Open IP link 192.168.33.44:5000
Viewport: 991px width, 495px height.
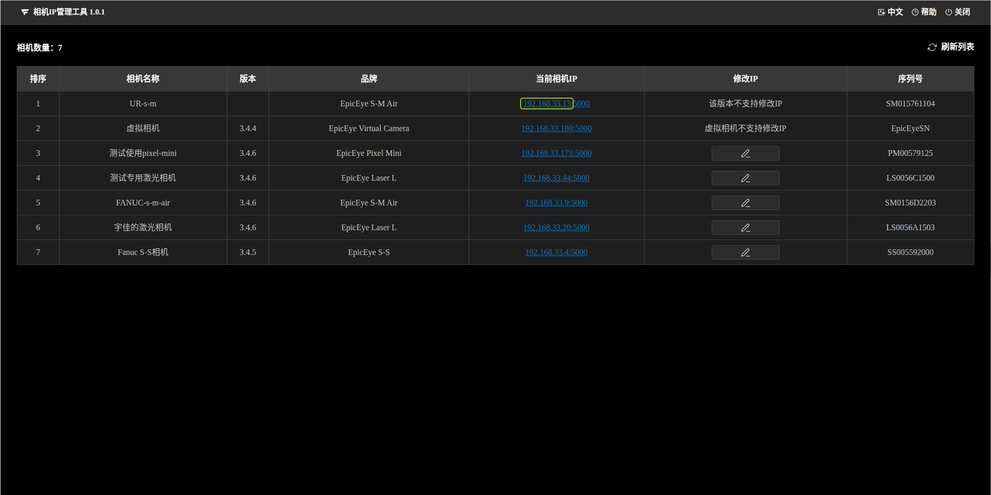(556, 178)
